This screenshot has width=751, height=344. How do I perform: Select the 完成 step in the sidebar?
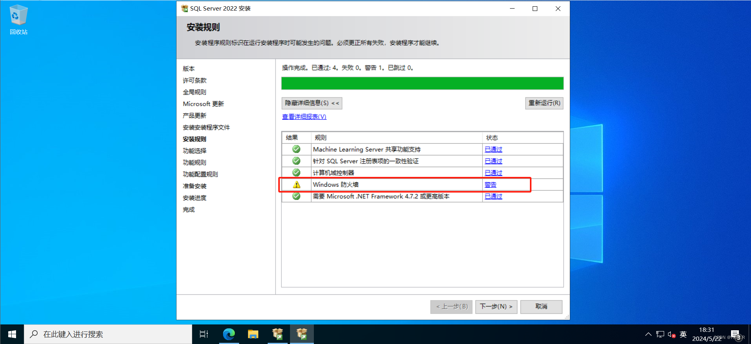(189, 209)
